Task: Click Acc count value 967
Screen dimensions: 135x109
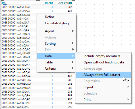Action: [x=70, y=11]
